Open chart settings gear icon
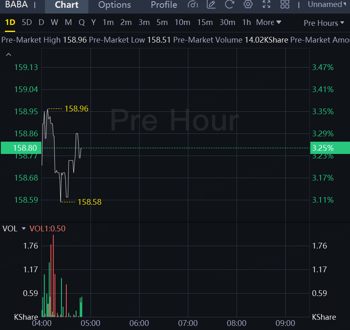 coord(248,5)
